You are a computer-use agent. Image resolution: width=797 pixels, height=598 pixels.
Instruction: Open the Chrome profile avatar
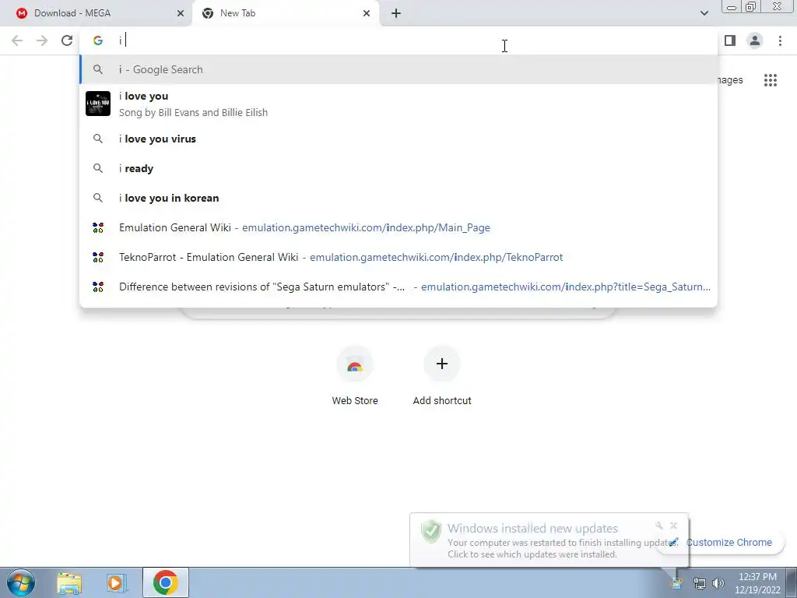tap(755, 40)
